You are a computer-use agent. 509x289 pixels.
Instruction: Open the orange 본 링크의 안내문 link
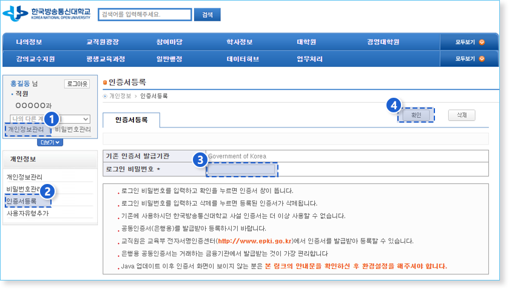[x=356, y=267]
